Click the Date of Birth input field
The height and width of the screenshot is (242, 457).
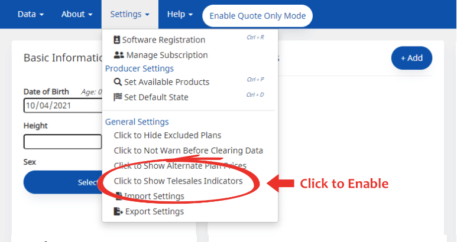(63, 106)
